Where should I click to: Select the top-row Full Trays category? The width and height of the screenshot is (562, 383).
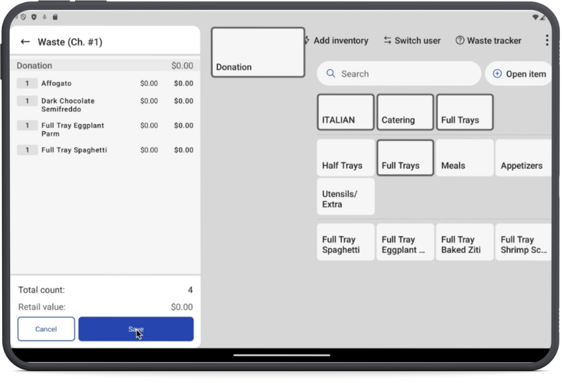465,112
